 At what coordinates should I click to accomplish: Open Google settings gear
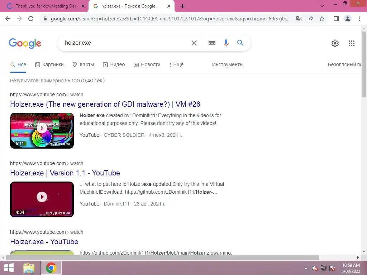[335, 43]
